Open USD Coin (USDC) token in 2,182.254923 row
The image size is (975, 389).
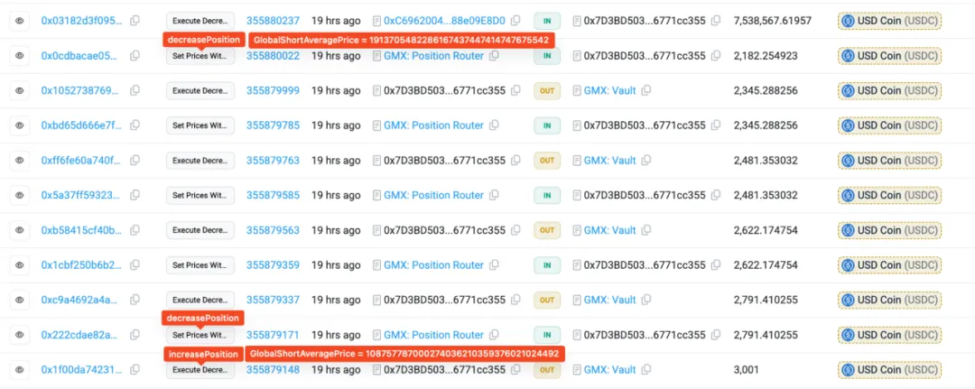tap(897, 56)
